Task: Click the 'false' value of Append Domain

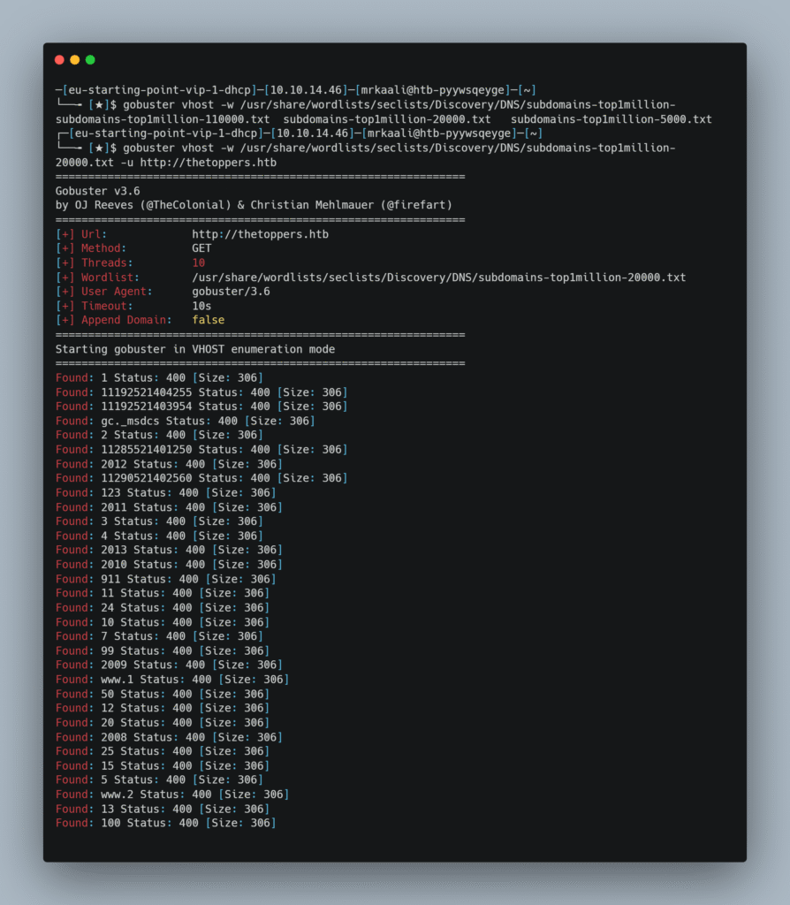Action: point(209,320)
